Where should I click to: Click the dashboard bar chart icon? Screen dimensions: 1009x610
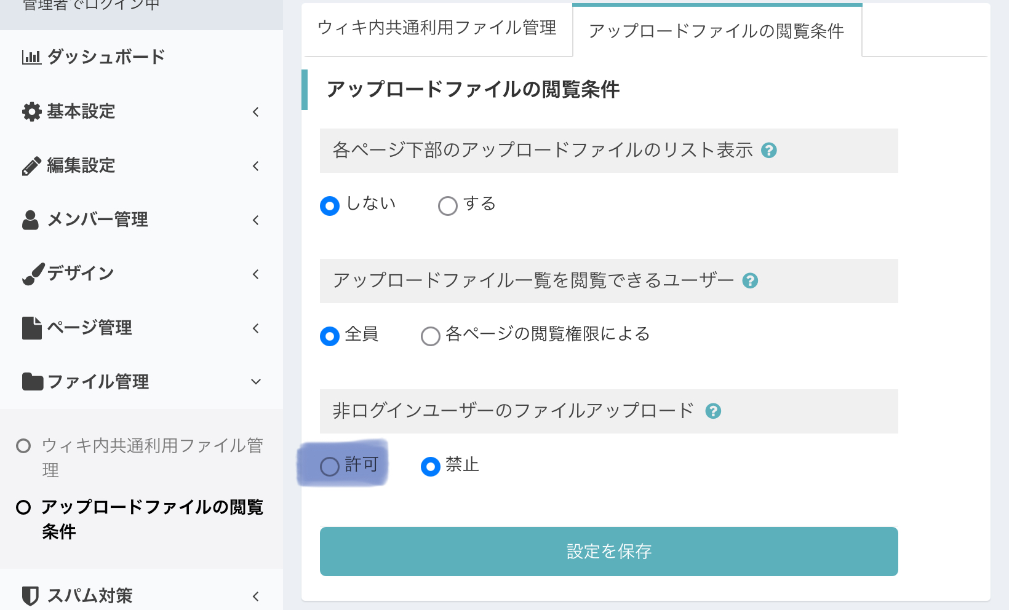pyautogui.click(x=31, y=57)
